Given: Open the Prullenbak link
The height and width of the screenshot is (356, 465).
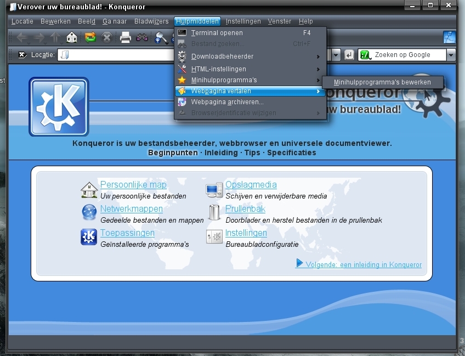Looking at the screenshot, I should point(245,209).
